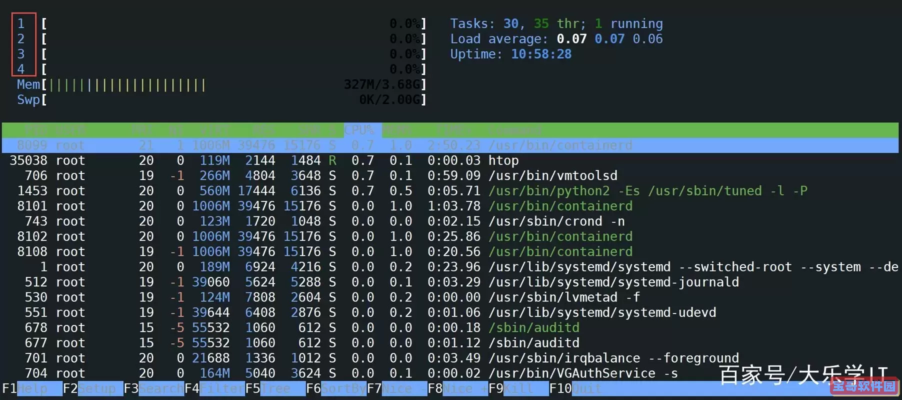
Task: Click the Swp usage bar 0K/2.00G
Action: click(x=221, y=99)
